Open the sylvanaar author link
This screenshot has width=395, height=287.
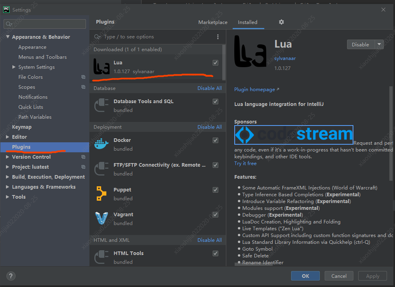(x=285, y=58)
